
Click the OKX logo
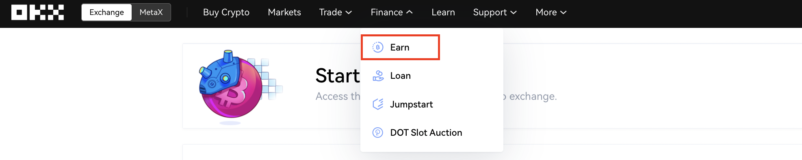[x=37, y=12]
